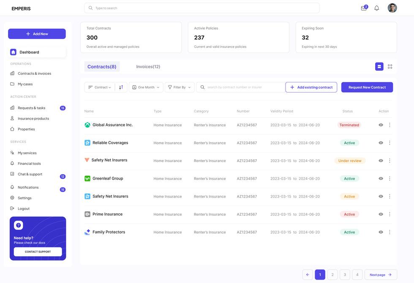This screenshot has height=283, width=414.
Task: Click the My cases folder icon
Action: (x=12, y=84)
